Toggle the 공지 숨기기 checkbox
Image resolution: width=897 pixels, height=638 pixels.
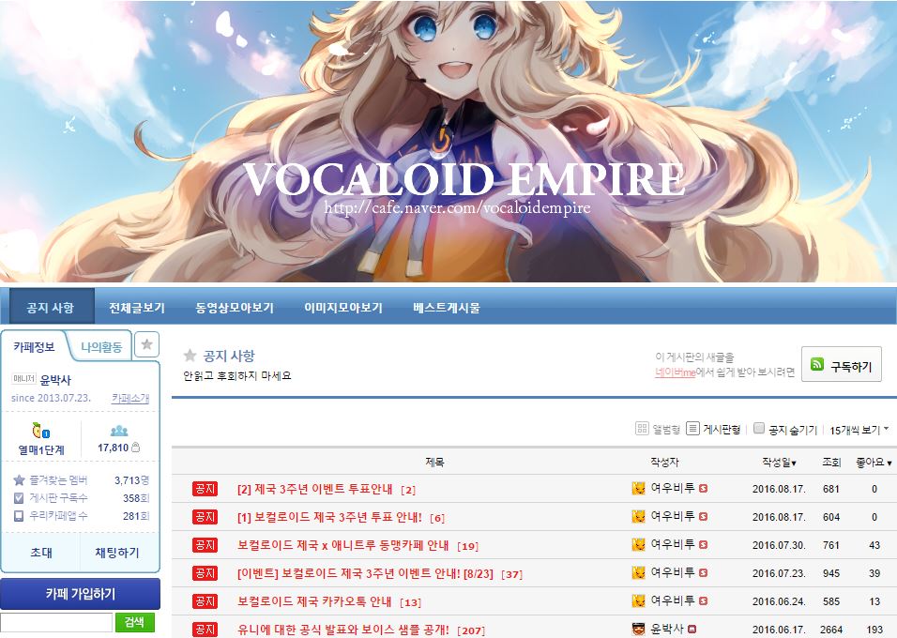759,428
